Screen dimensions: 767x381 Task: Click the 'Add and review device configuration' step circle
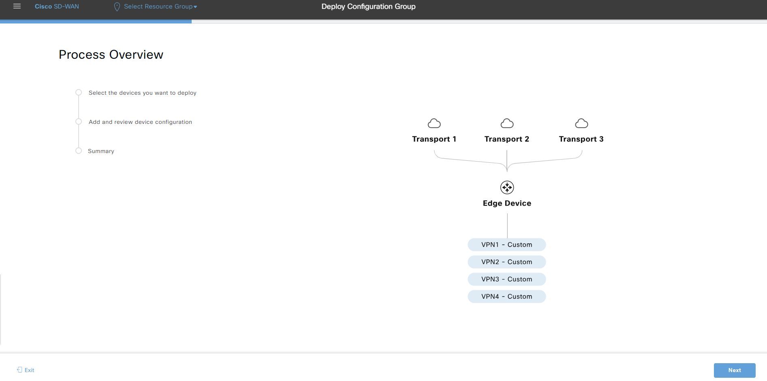click(x=79, y=121)
